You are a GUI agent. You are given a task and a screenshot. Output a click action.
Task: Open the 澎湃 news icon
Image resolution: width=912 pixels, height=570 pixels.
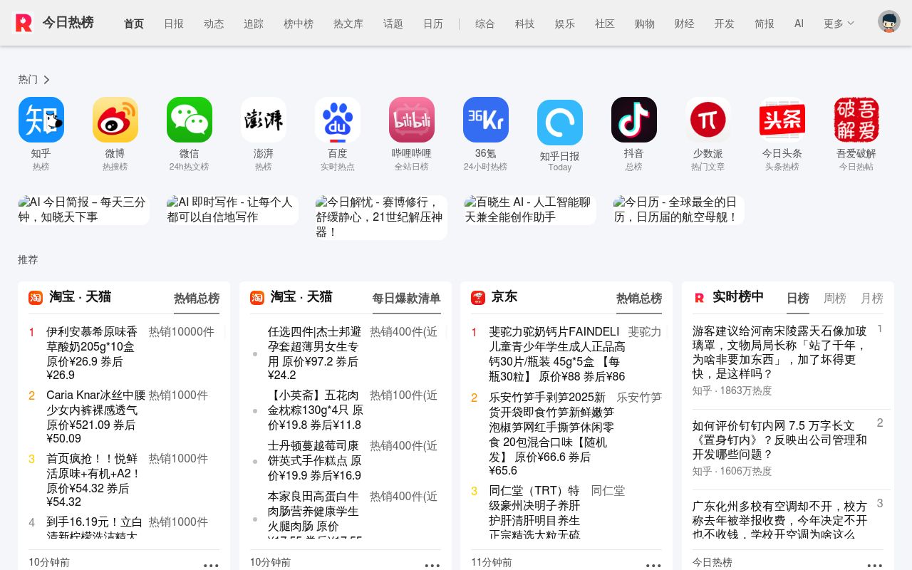[x=264, y=120]
